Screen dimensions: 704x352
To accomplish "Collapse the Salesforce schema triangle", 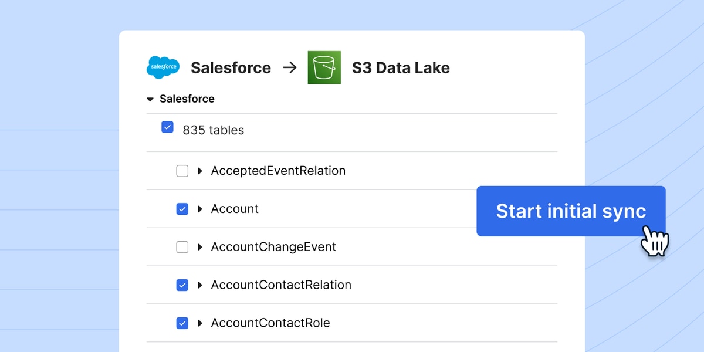I will click(x=150, y=100).
